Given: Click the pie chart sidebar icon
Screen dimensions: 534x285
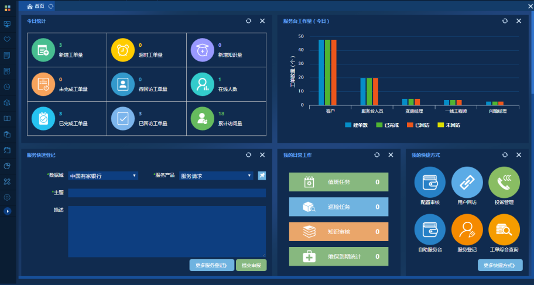Looking at the screenshot, I should click(x=7, y=166).
